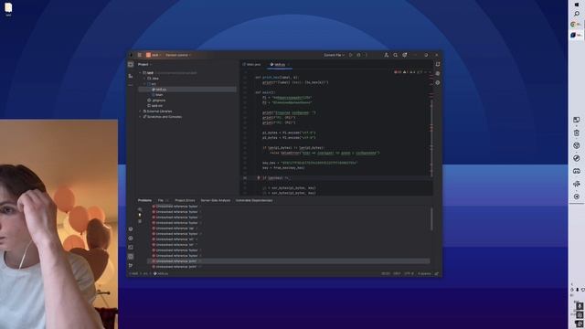
Task: Click the red intention bulb in editor gutter
Action: (x=258, y=178)
